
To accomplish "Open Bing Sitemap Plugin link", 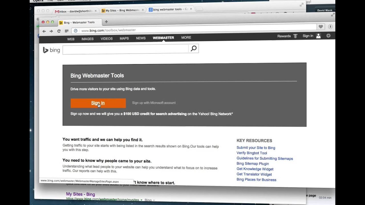I will 253,164.
